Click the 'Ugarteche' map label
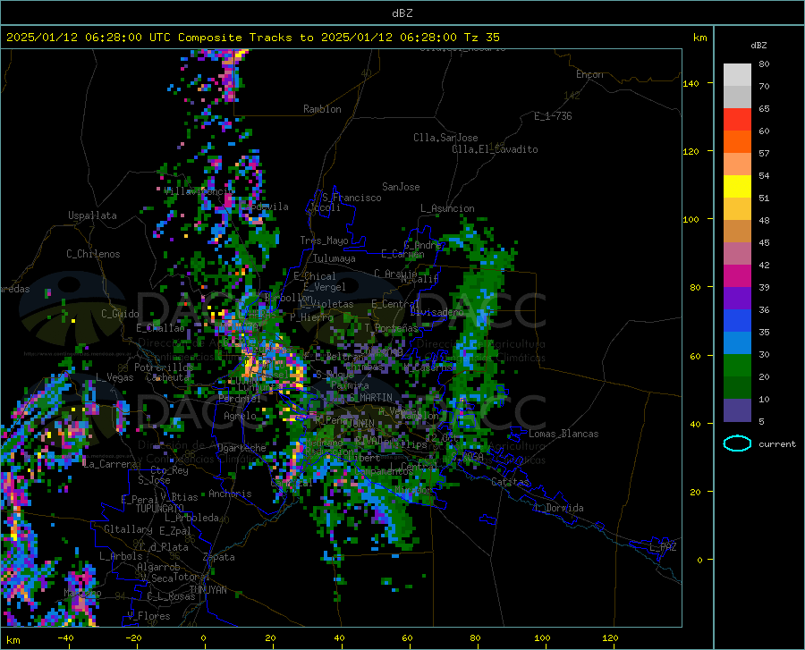The image size is (805, 650). 241,448
